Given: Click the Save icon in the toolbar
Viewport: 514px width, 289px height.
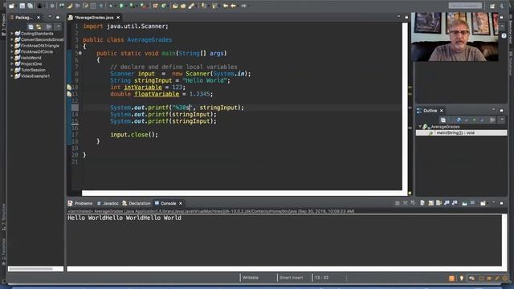Looking at the screenshot, I should [22, 6].
